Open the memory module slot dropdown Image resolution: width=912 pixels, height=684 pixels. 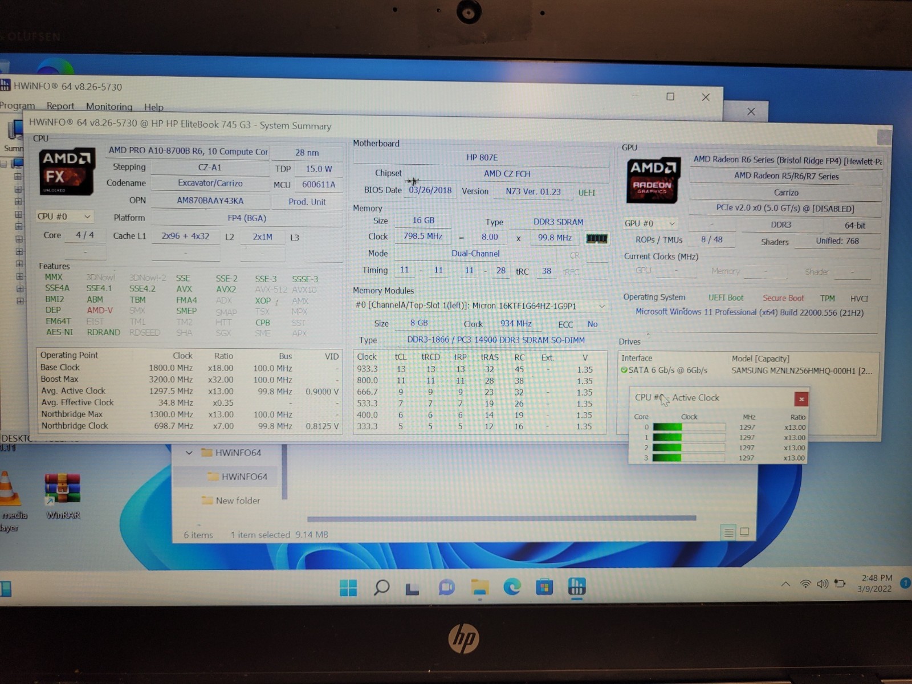point(481,306)
